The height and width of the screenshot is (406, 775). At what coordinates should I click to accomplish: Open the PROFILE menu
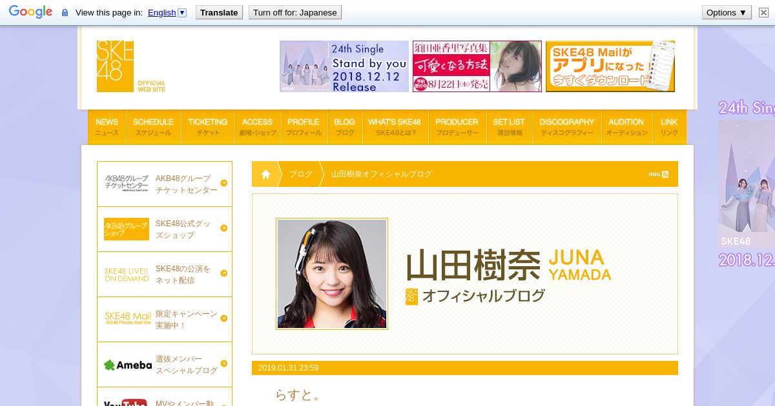click(304, 127)
